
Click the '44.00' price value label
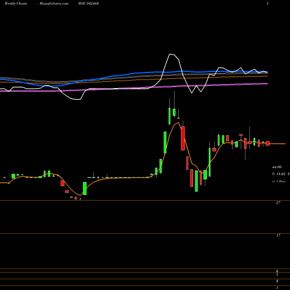(x=277, y=167)
